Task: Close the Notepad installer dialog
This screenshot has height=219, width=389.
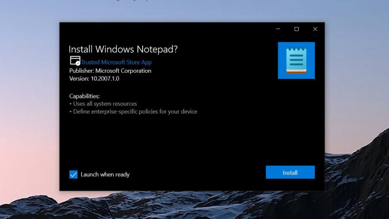Action: tap(315, 29)
